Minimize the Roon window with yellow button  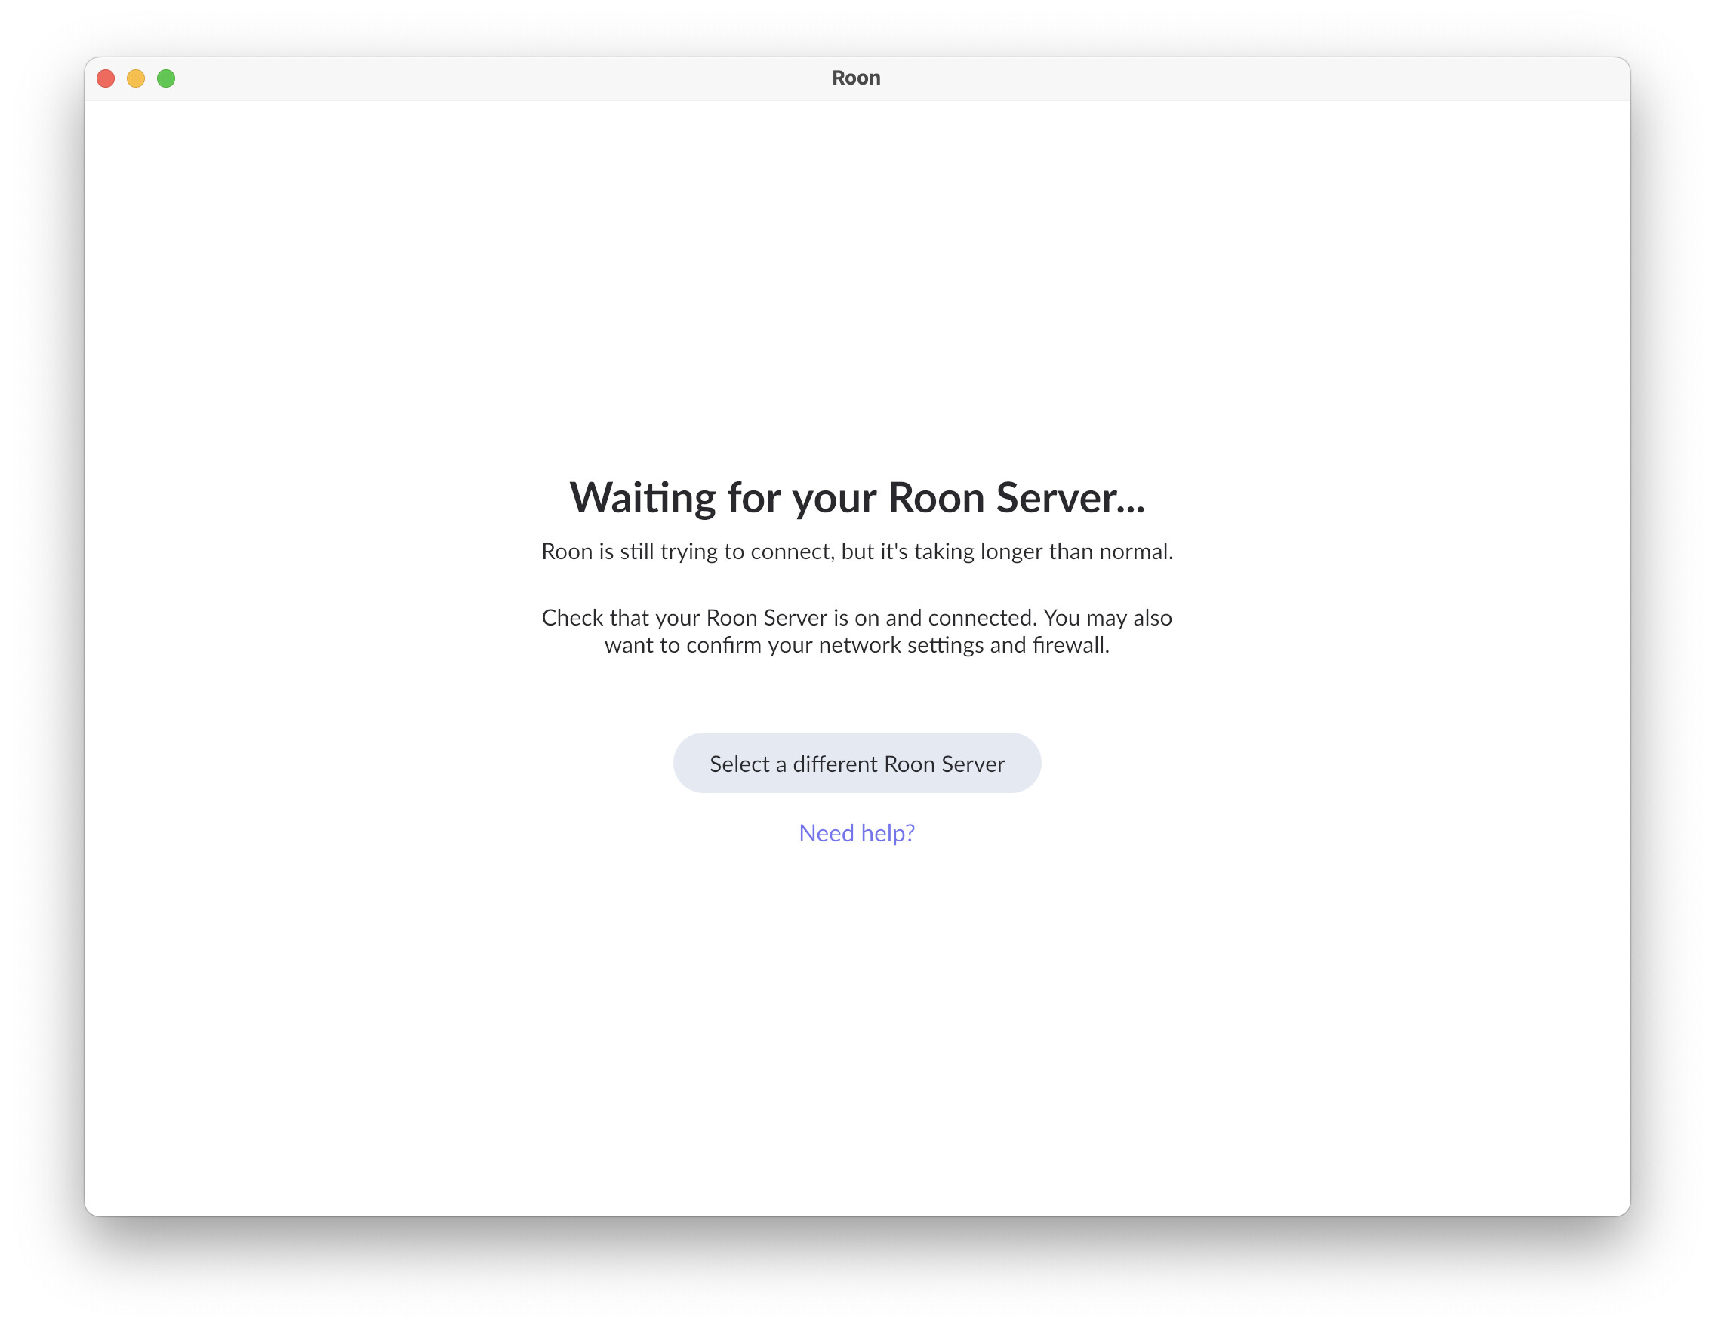coord(136,78)
